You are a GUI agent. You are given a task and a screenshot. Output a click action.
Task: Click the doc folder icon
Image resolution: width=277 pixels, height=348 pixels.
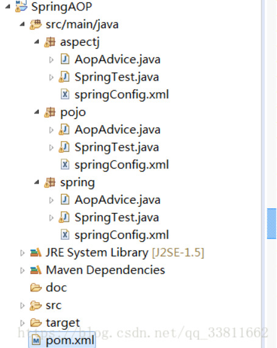coord(36,288)
